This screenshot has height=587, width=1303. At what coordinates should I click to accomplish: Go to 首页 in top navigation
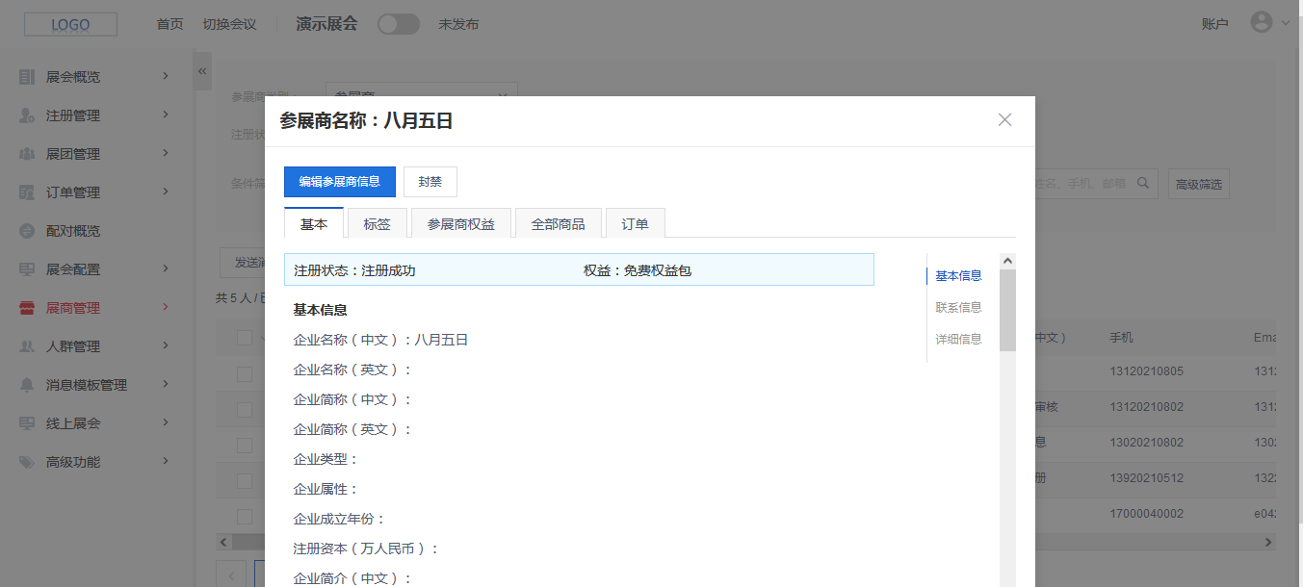click(170, 24)
